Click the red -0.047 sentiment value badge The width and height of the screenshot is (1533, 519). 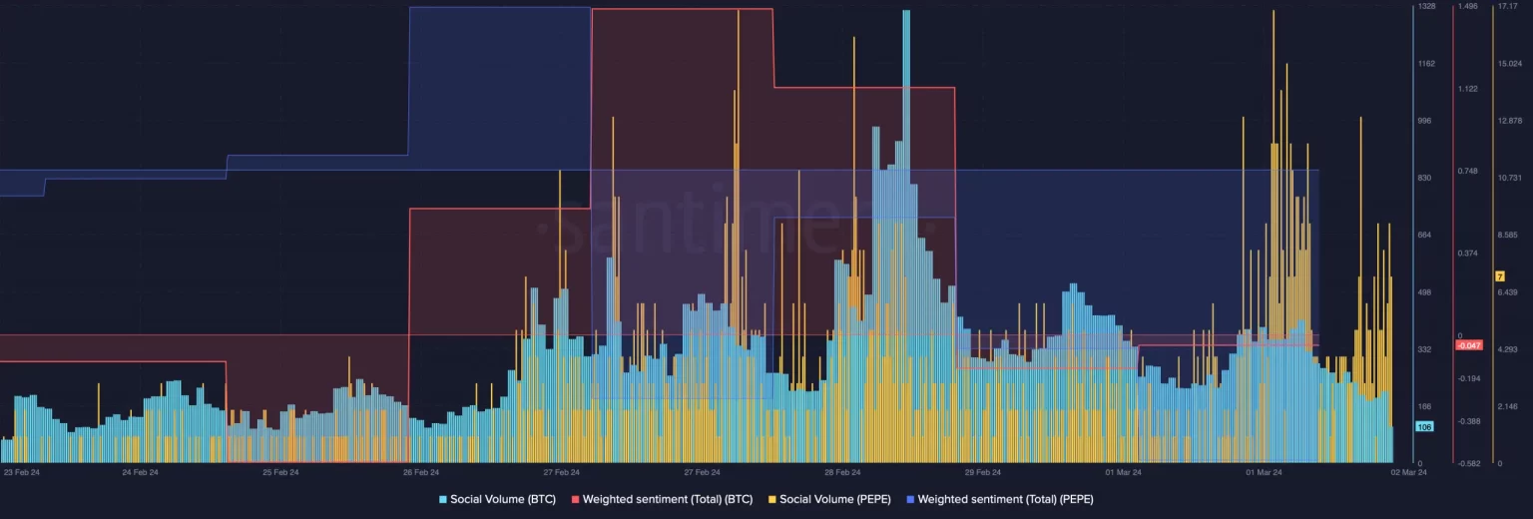point(1468,345)
